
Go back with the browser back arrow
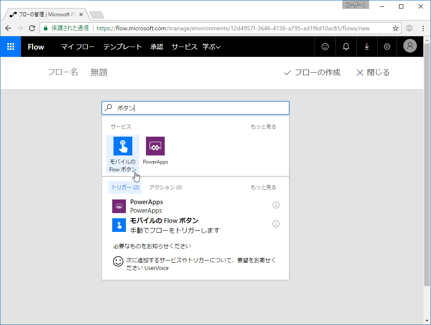[8, 28]
